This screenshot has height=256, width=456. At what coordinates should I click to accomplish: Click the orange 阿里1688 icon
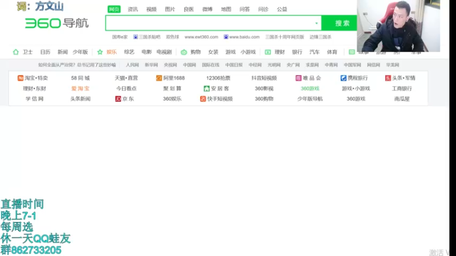click(x=159, y=78)
